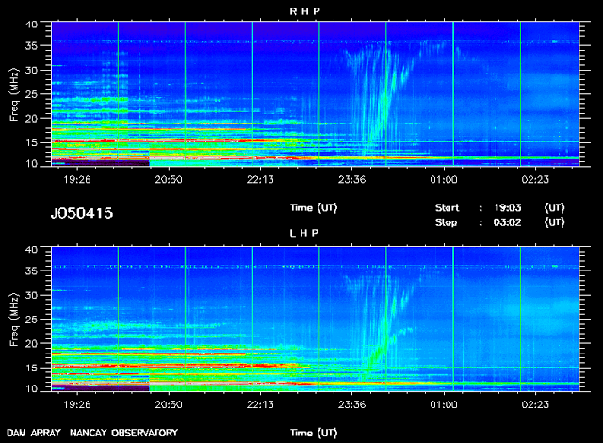Click the 02:23 tick label under LHP plot
The height and width of the screenshot is (443, 603).
(535, 405)
